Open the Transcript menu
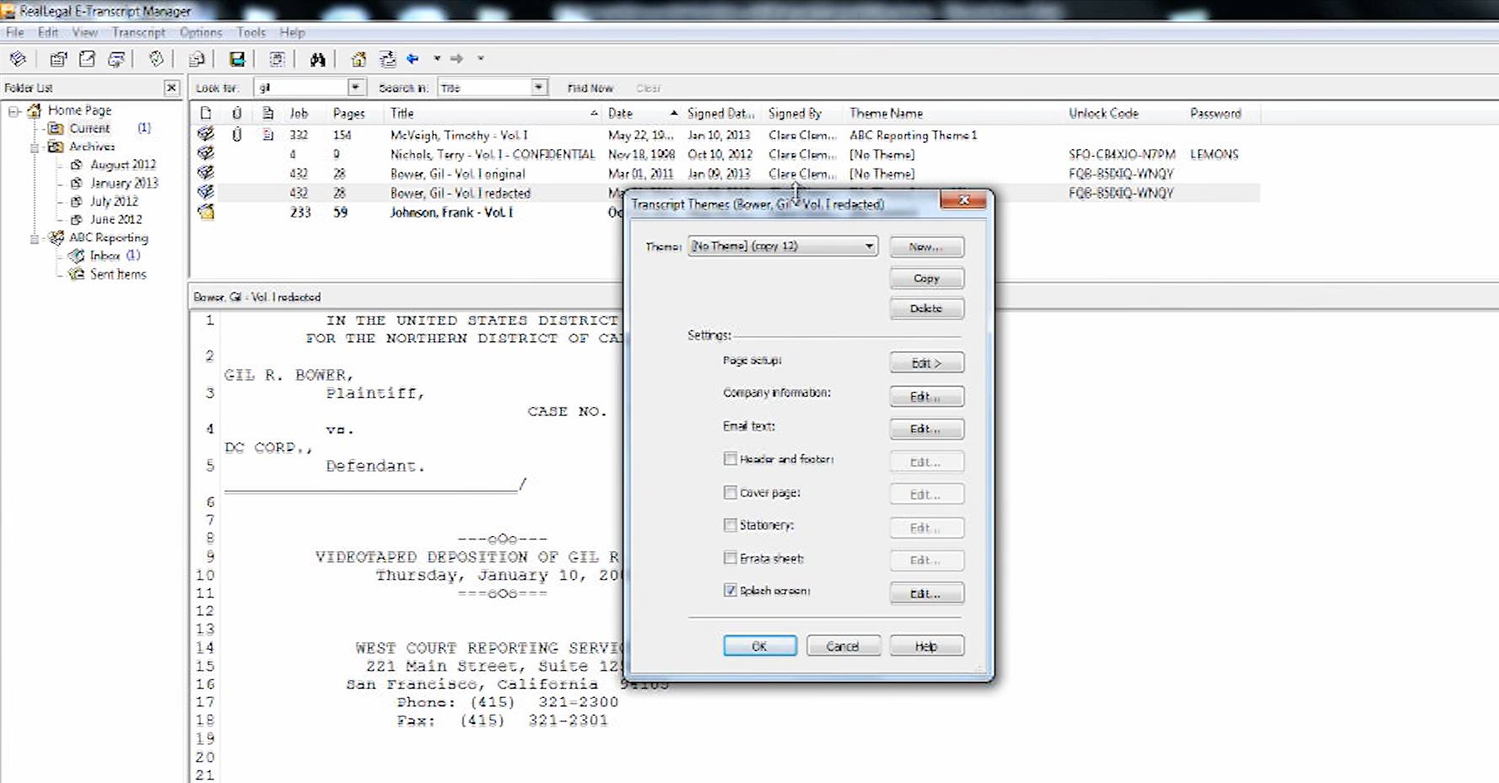Viewport: 1499px width, 783px height. coord(138,32)
